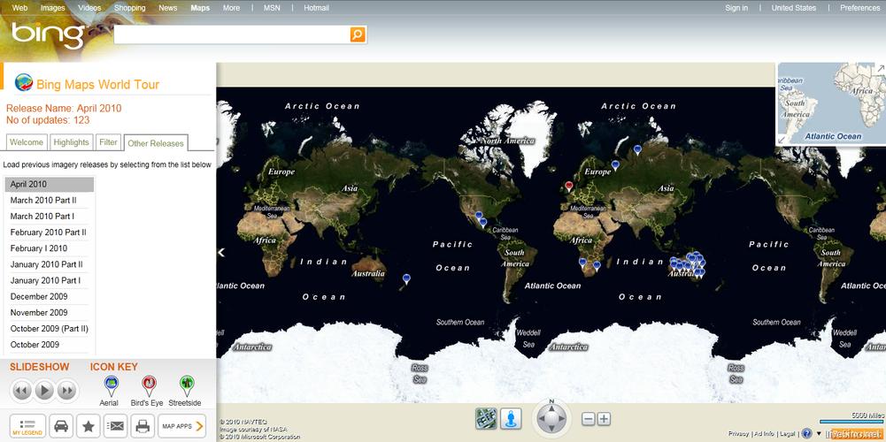Image resolution: width=886 pixels, height=442 pixels.
Task: Skip to next slide in the slideshow
Action: [x=66, y=390]
